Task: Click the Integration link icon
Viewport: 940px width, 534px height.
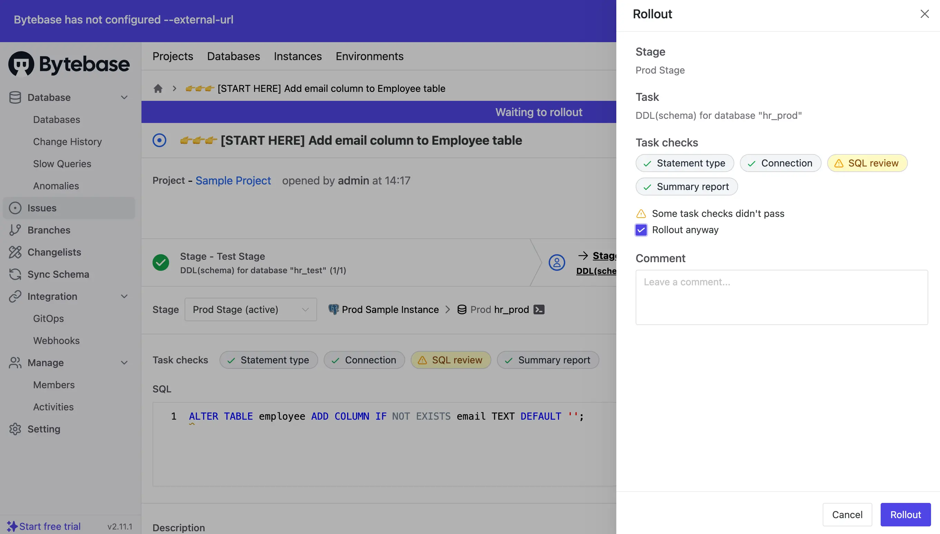Action: (x=15, y=296)
